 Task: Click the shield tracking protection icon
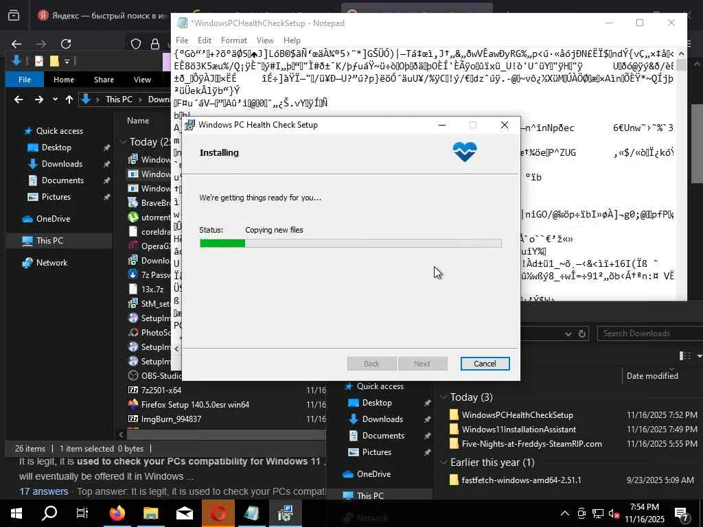click(136, 44)
